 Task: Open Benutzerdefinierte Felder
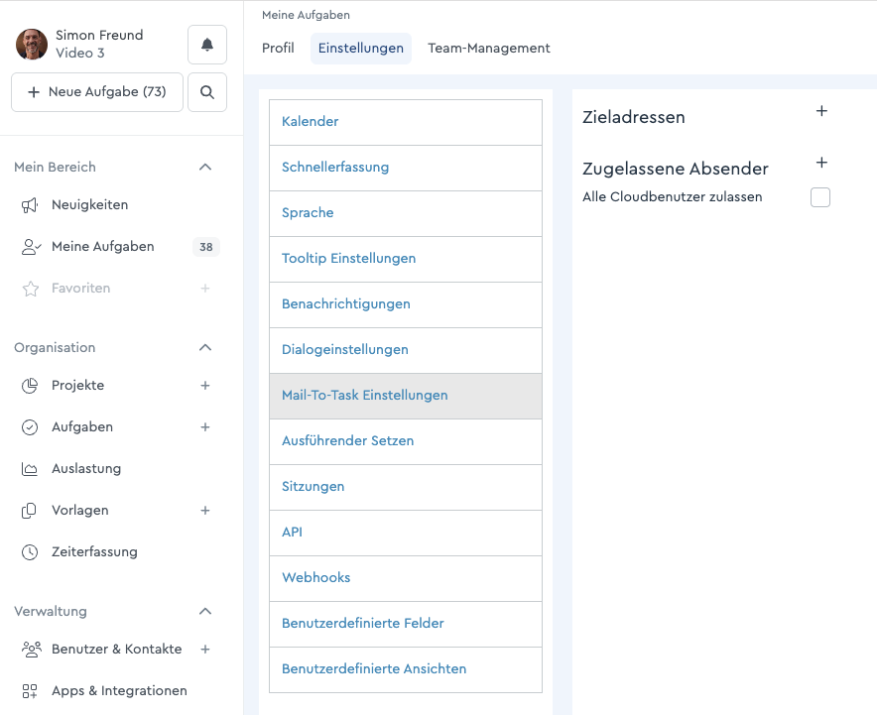click(406, 624)
